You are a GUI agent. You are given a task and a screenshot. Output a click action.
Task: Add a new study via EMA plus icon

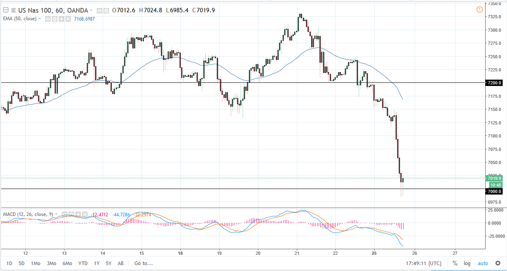61,19
